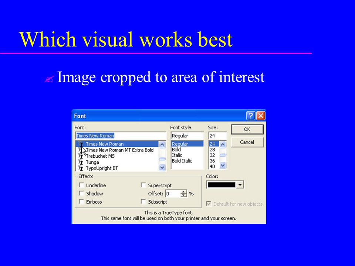The width and height of the screenshot is (355, 266).
Task: Select size 24 in the list
Action: tap(214, 144)
